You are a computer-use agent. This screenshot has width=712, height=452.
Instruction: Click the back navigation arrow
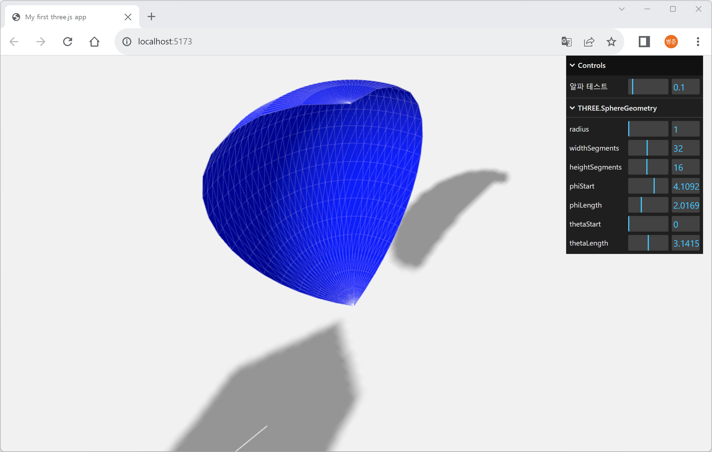[14, 42]
